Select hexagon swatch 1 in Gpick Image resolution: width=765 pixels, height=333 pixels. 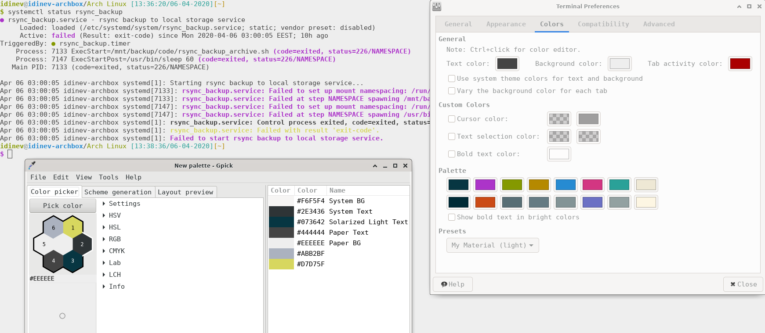(73, 228)
